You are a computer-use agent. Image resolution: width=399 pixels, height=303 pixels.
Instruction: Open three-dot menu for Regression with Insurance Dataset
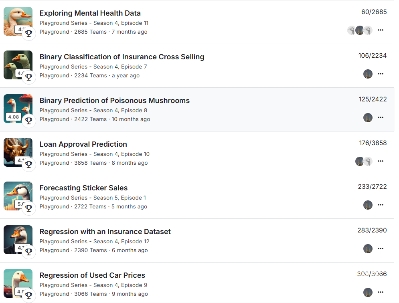pos(381,248)
